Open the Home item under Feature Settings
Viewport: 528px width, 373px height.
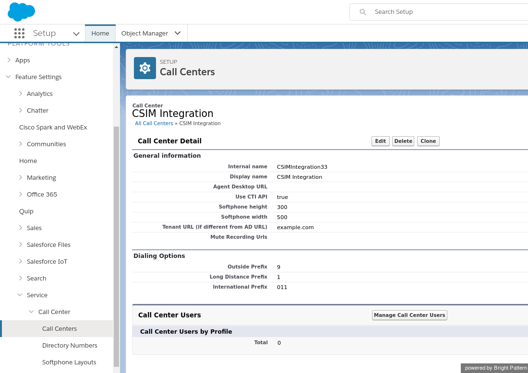(x=28, y=161)
